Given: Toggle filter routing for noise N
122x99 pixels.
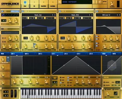Looking at the screenshot, I should pos(97,43).
